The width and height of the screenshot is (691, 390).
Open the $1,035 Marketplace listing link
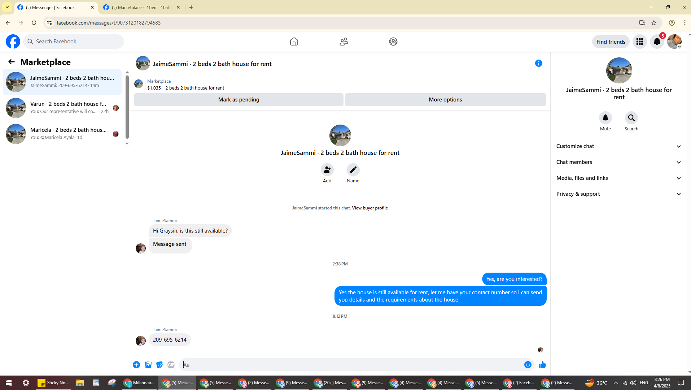click(185, 88)
